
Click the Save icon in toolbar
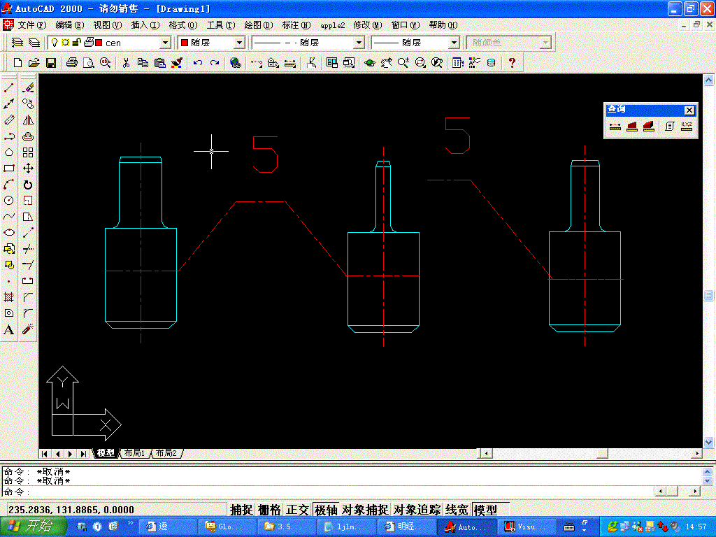click(x=51, y=63)
